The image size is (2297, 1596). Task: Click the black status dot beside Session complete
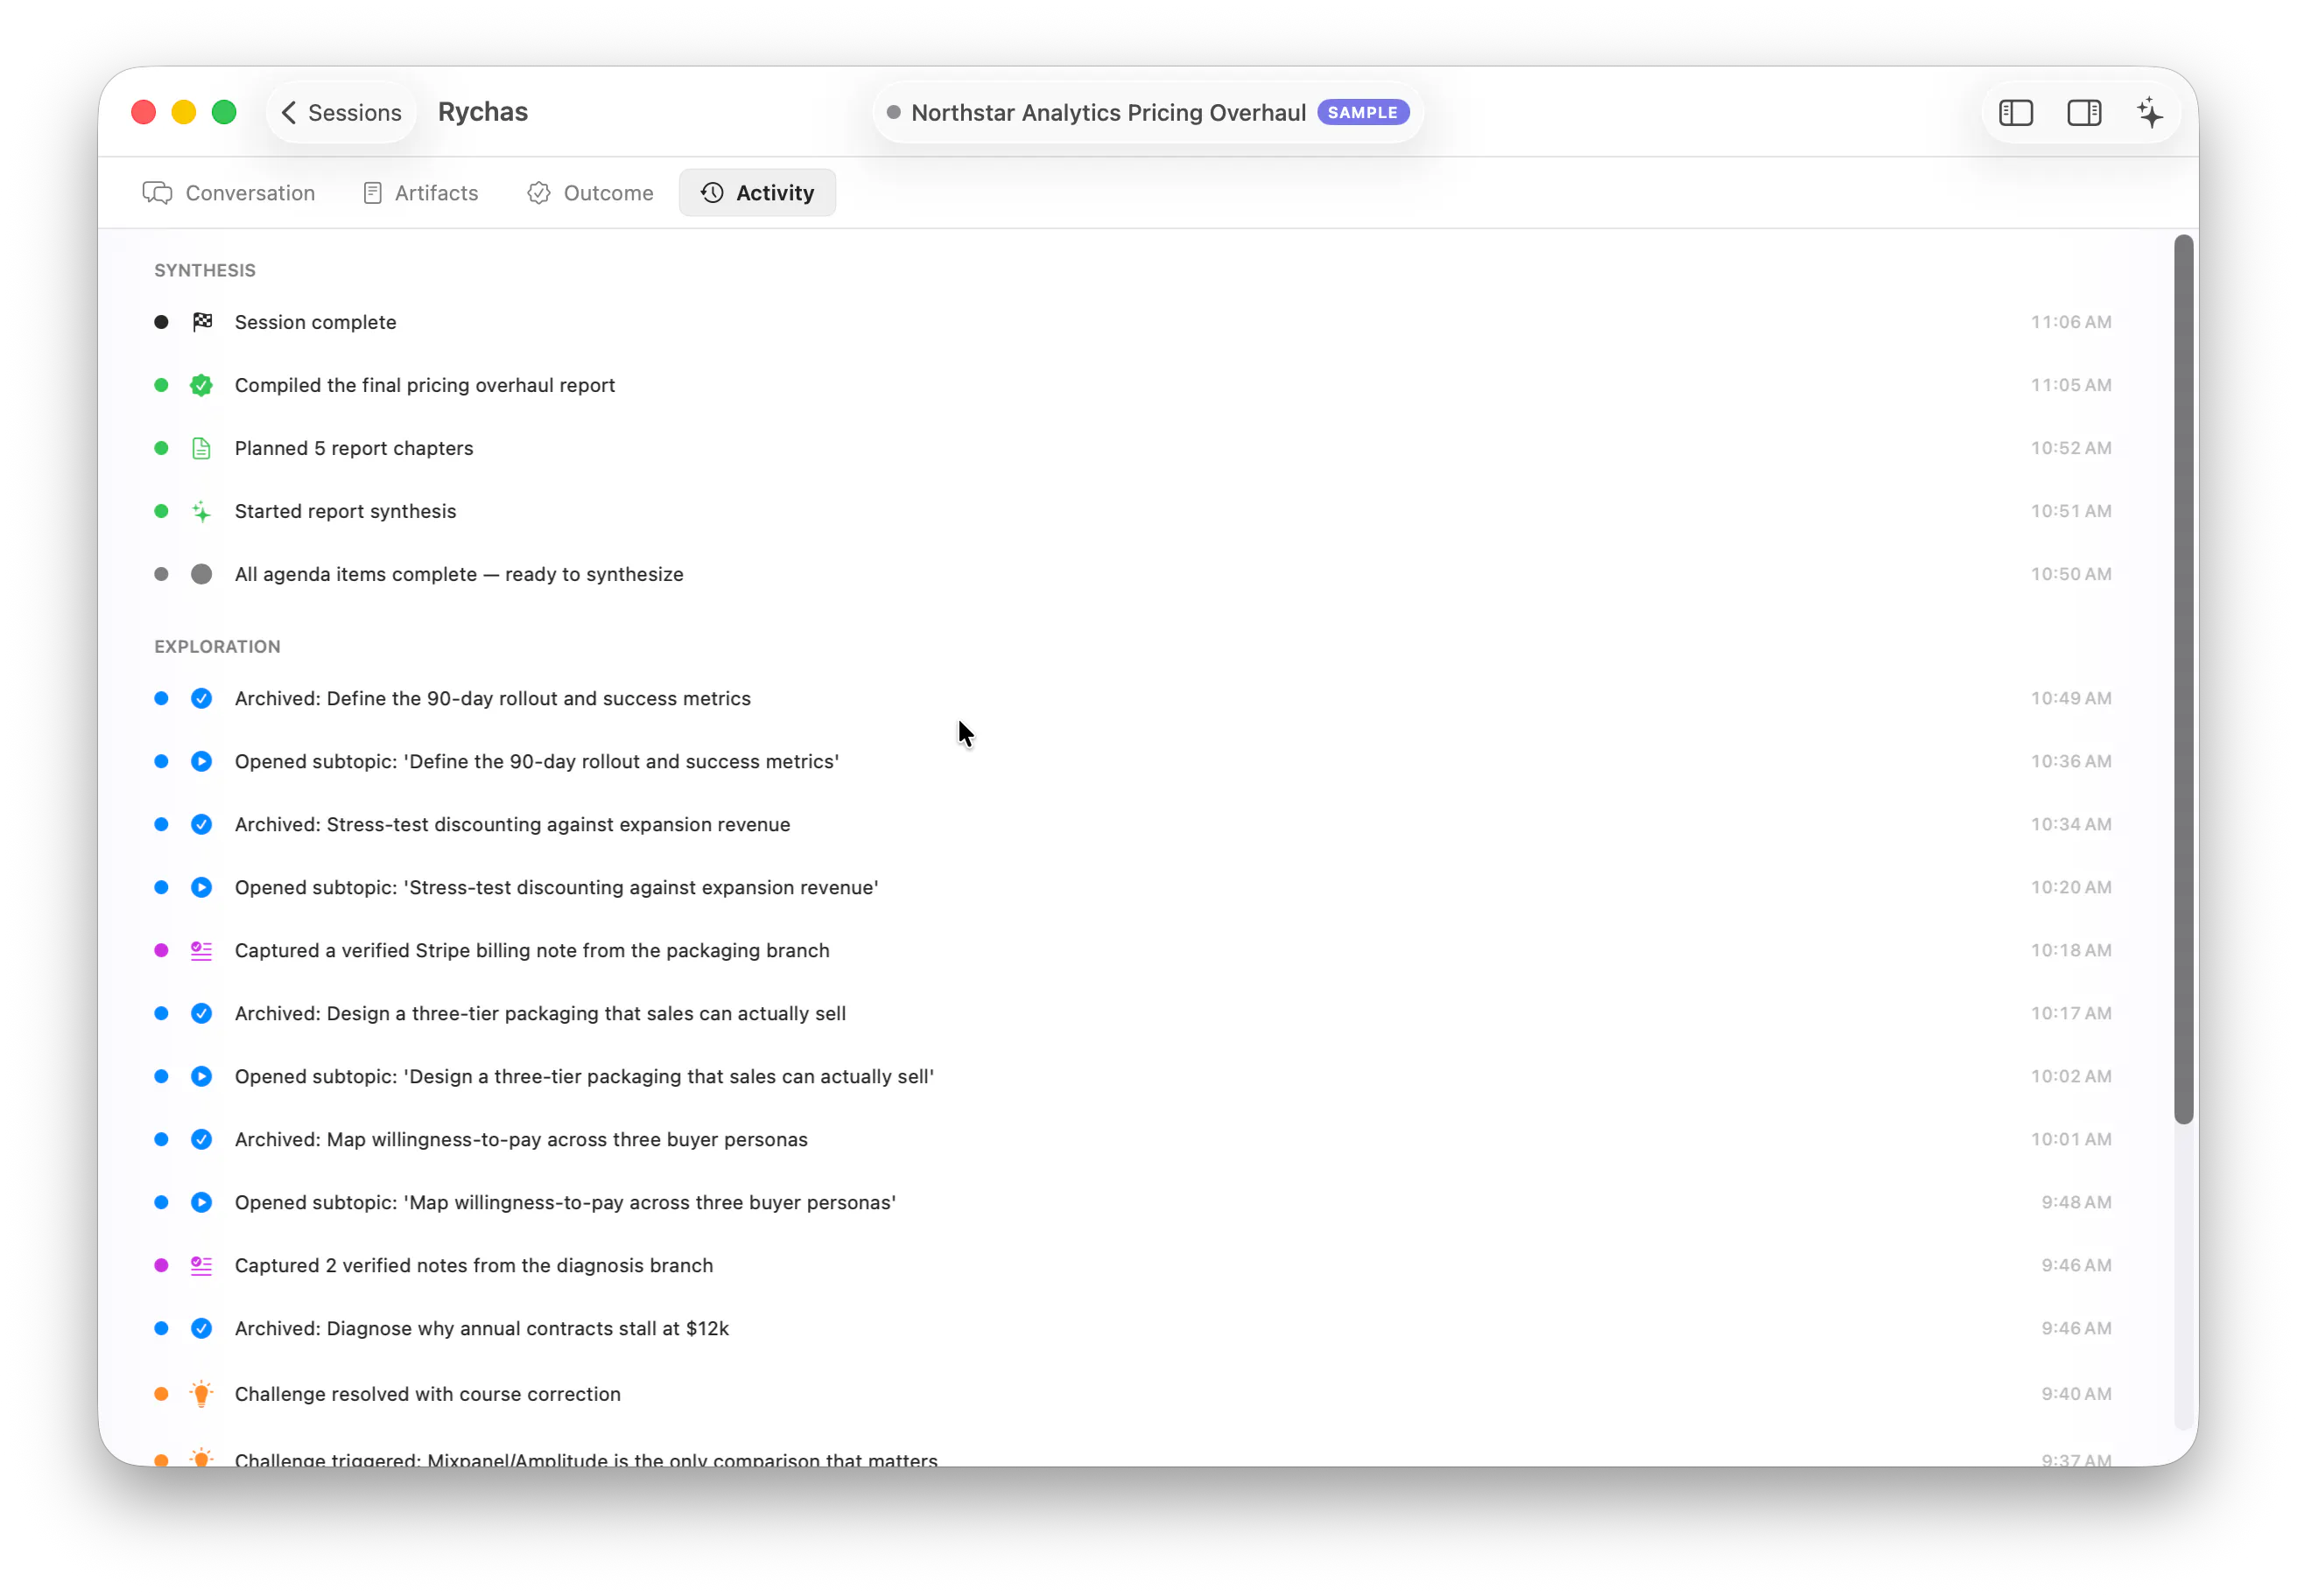[x=161, y=322]
